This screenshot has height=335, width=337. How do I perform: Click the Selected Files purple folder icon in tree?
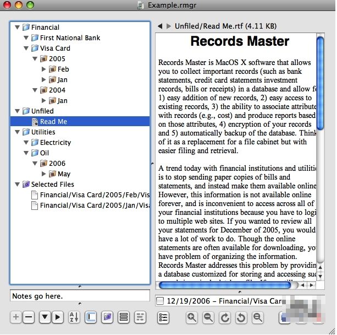(x=26, y=184)
